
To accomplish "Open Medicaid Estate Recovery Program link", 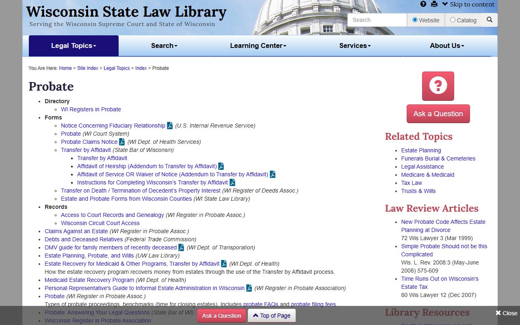I will [89, 280].
